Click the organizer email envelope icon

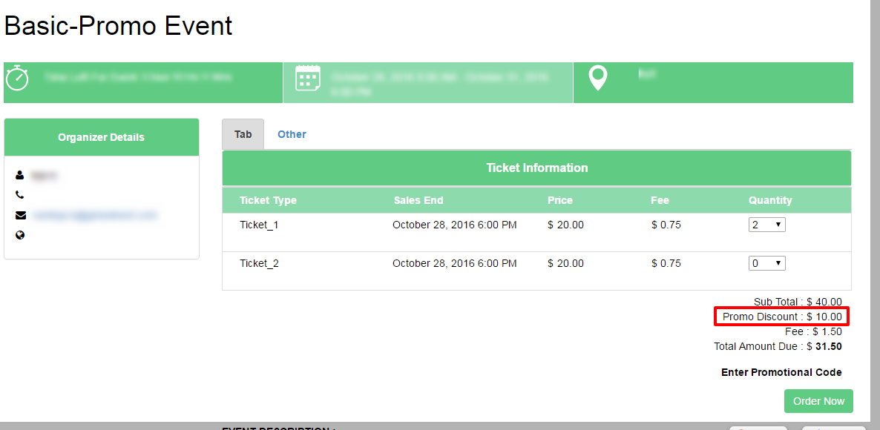click(x=21, y=215)
